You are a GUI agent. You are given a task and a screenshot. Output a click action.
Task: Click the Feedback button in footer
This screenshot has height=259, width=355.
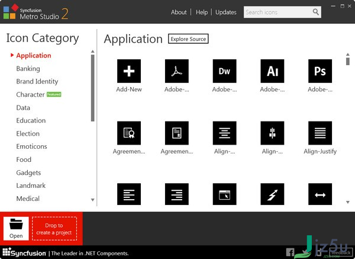click(x=341, y=252)
